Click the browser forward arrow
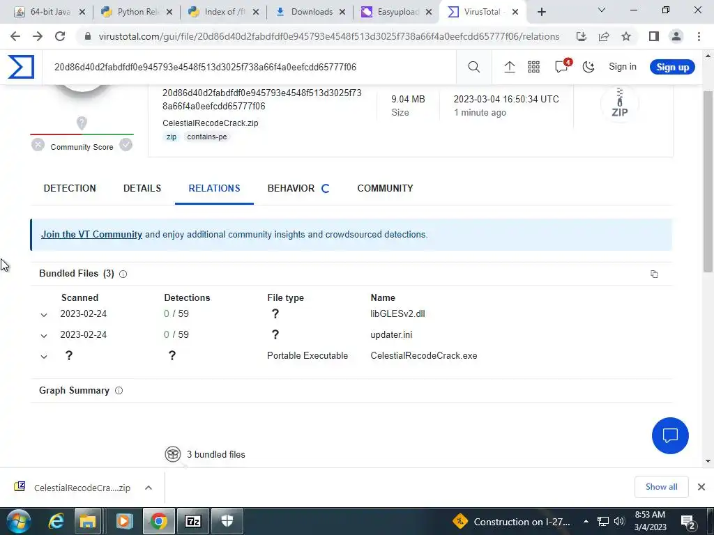The image size is (714, 535). point(38,36)
